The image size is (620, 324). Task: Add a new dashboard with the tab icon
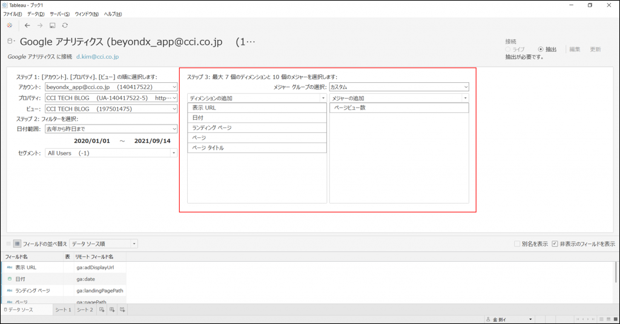coord(112,309)
